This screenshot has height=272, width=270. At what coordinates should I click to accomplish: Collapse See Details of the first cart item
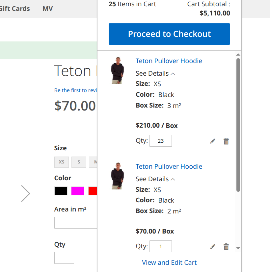155,73
